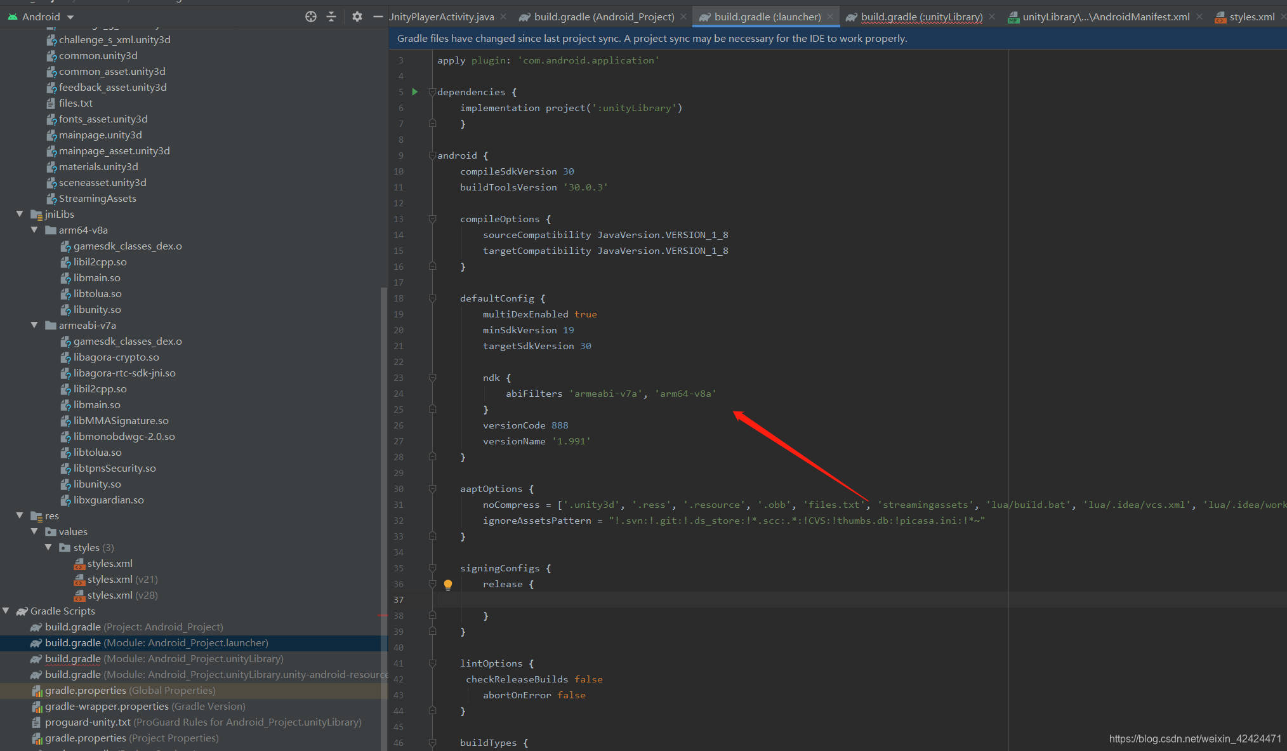Fold the compileOptions block
This screenshot has height=751, width=1287.
tap(432, 219)
